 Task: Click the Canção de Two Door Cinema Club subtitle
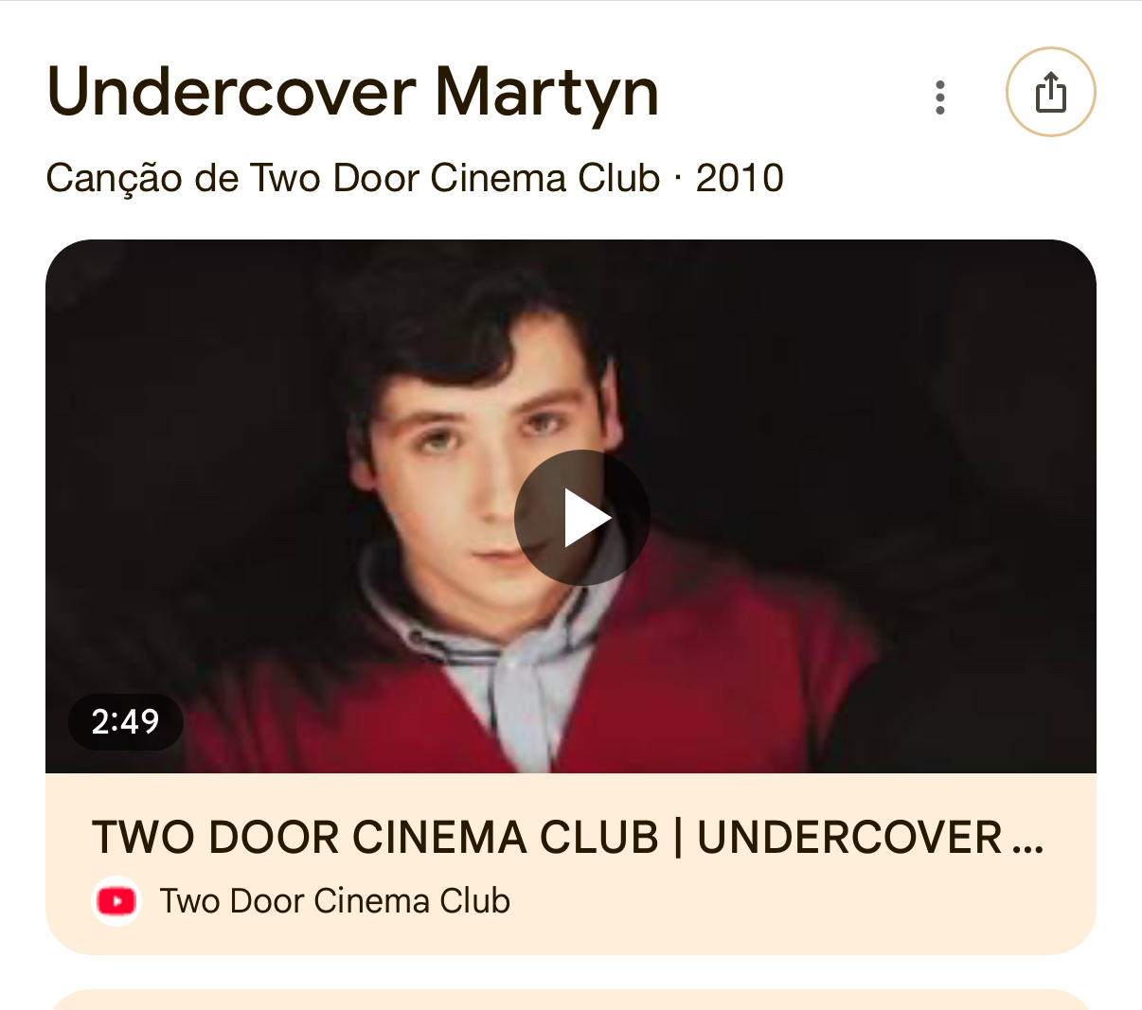[x=352, y=178]
